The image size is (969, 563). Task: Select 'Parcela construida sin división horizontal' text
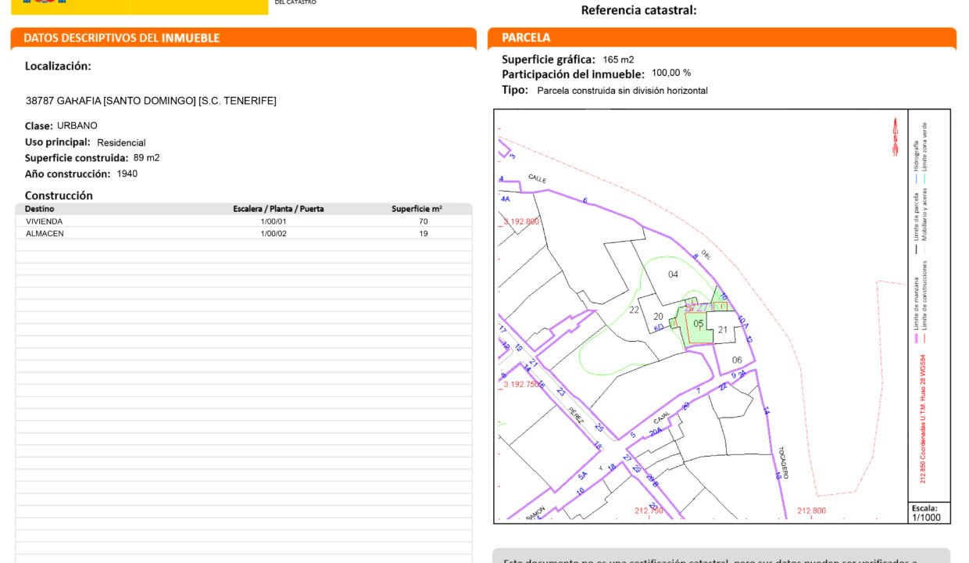click(622, 91)
